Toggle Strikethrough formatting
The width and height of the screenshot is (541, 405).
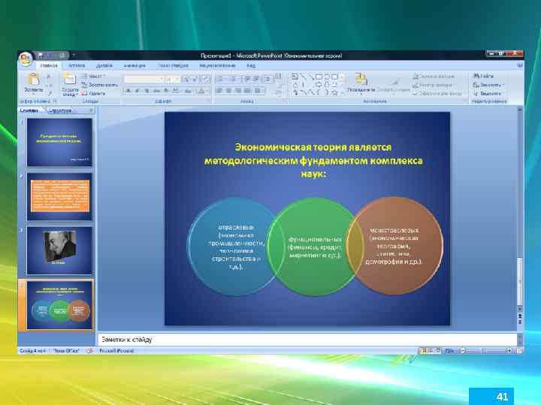(156, 91)
